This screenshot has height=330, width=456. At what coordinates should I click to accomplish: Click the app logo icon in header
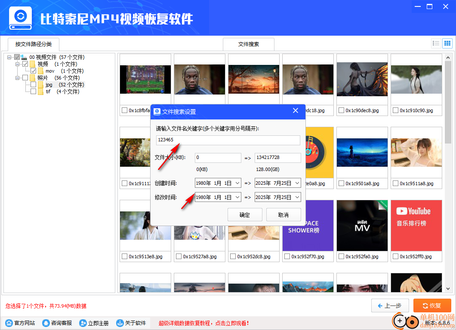pos(20,18)
